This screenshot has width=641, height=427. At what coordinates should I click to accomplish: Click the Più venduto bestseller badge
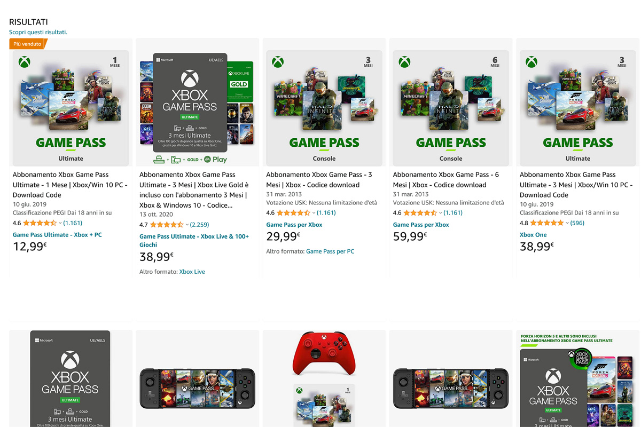tap(28, 44)
